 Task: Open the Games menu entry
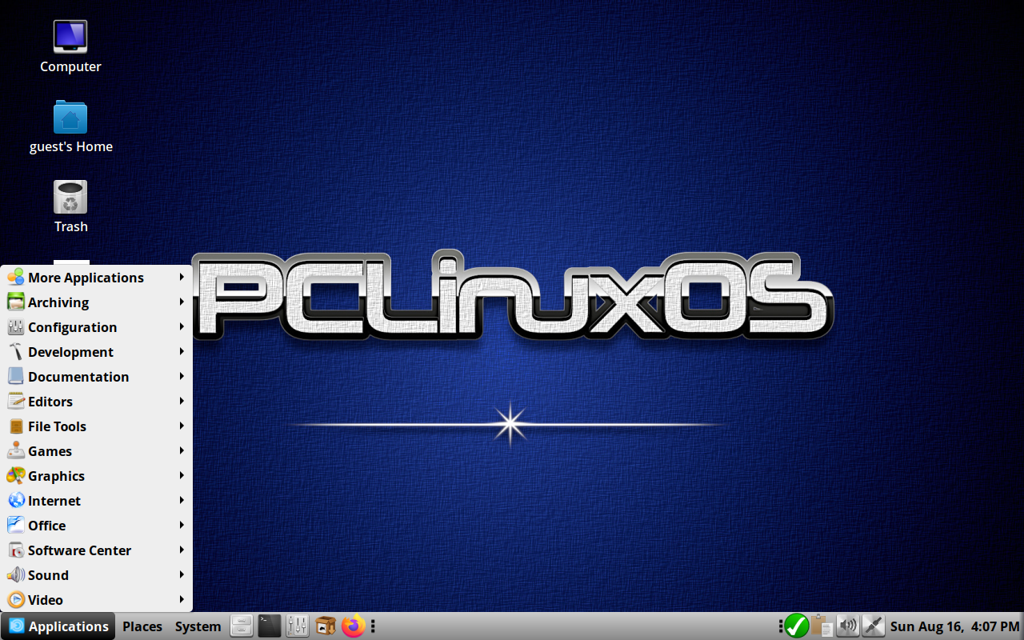pyautogui.click(x=96, y=451)
